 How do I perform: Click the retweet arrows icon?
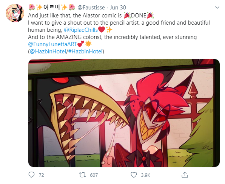(82, 175)
